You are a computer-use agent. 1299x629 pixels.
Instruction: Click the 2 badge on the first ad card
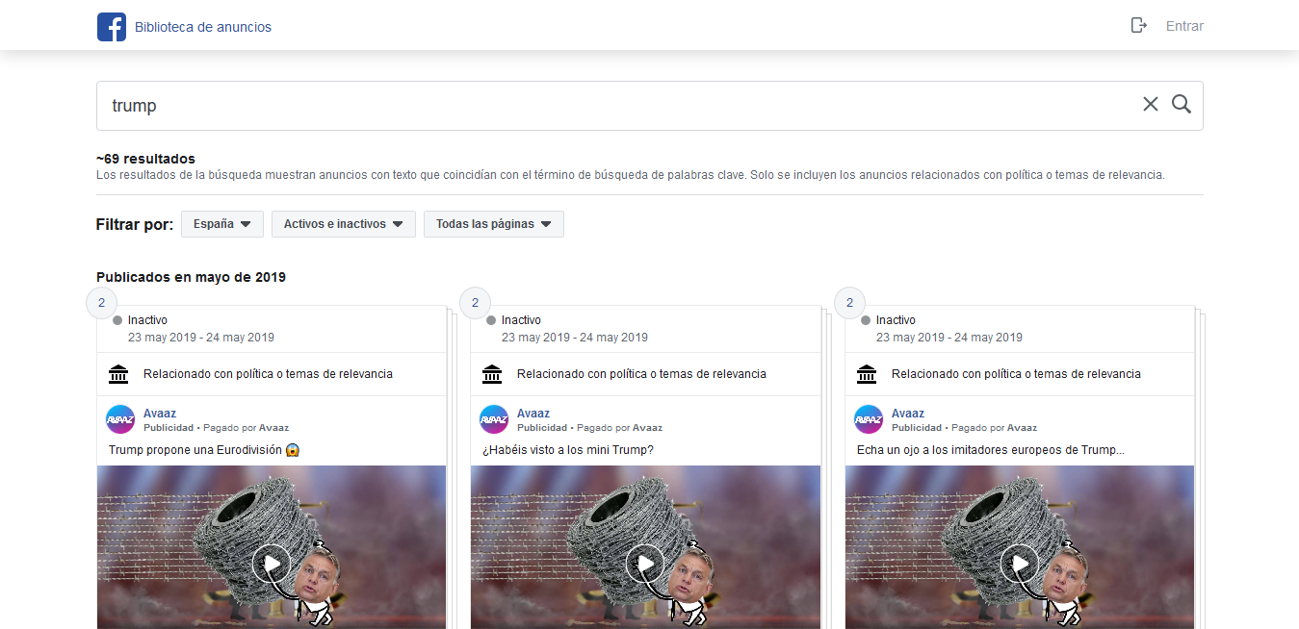101,302
